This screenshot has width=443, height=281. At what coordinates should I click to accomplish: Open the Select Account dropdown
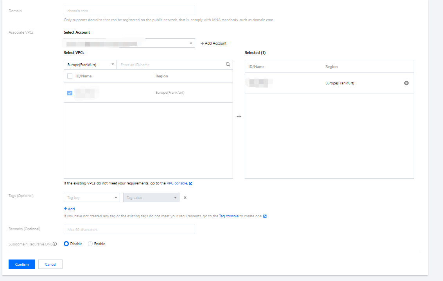129,43
